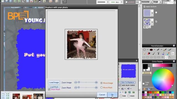177x99 pixels.
Task: Click the plus icon for Zoom Mask
Action: click(96, 87)
